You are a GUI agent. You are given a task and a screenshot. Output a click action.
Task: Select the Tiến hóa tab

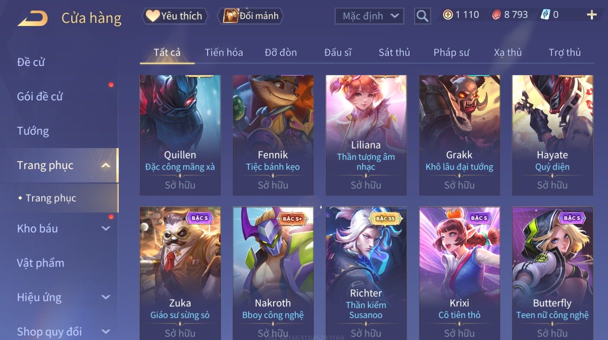point(224,53)
